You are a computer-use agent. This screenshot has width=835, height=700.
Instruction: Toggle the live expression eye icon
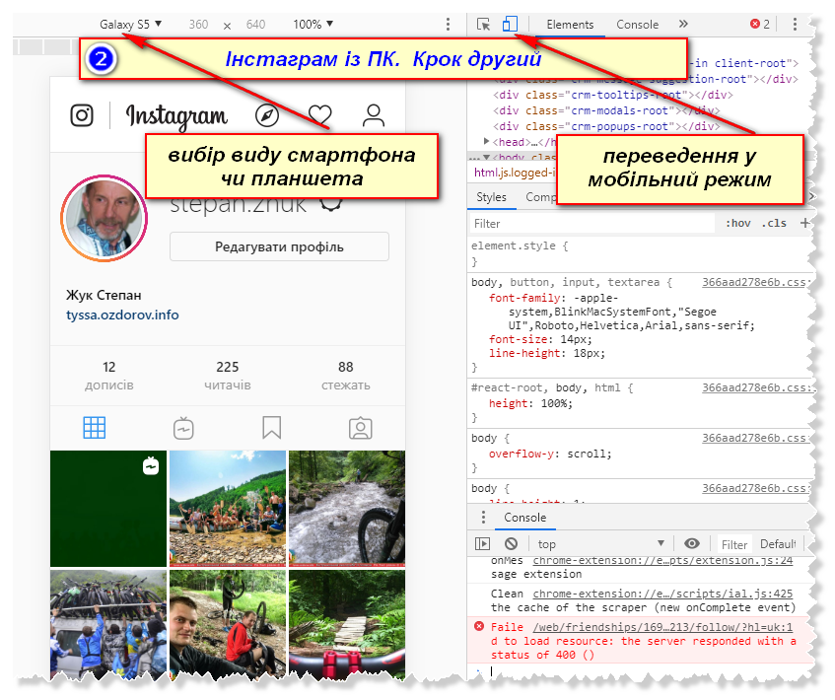tap(692, 543)
